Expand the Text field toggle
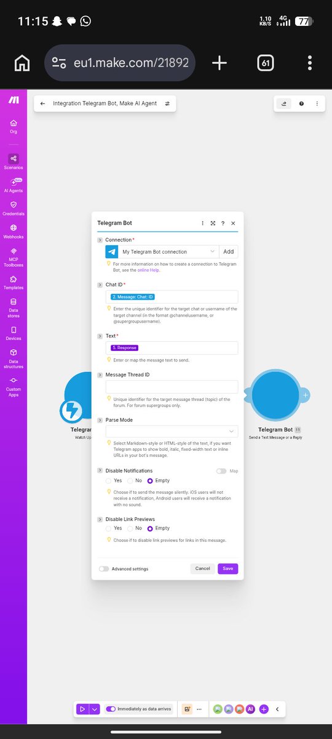332x739 pixels. click(x=100, y=336)
